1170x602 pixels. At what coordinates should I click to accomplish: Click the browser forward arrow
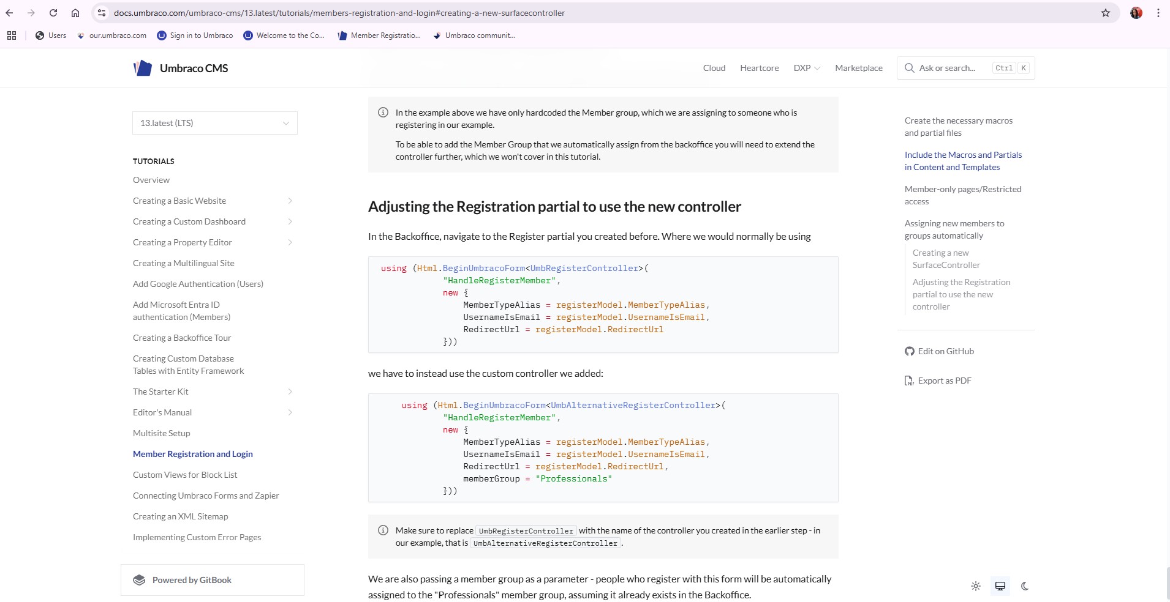31,13
